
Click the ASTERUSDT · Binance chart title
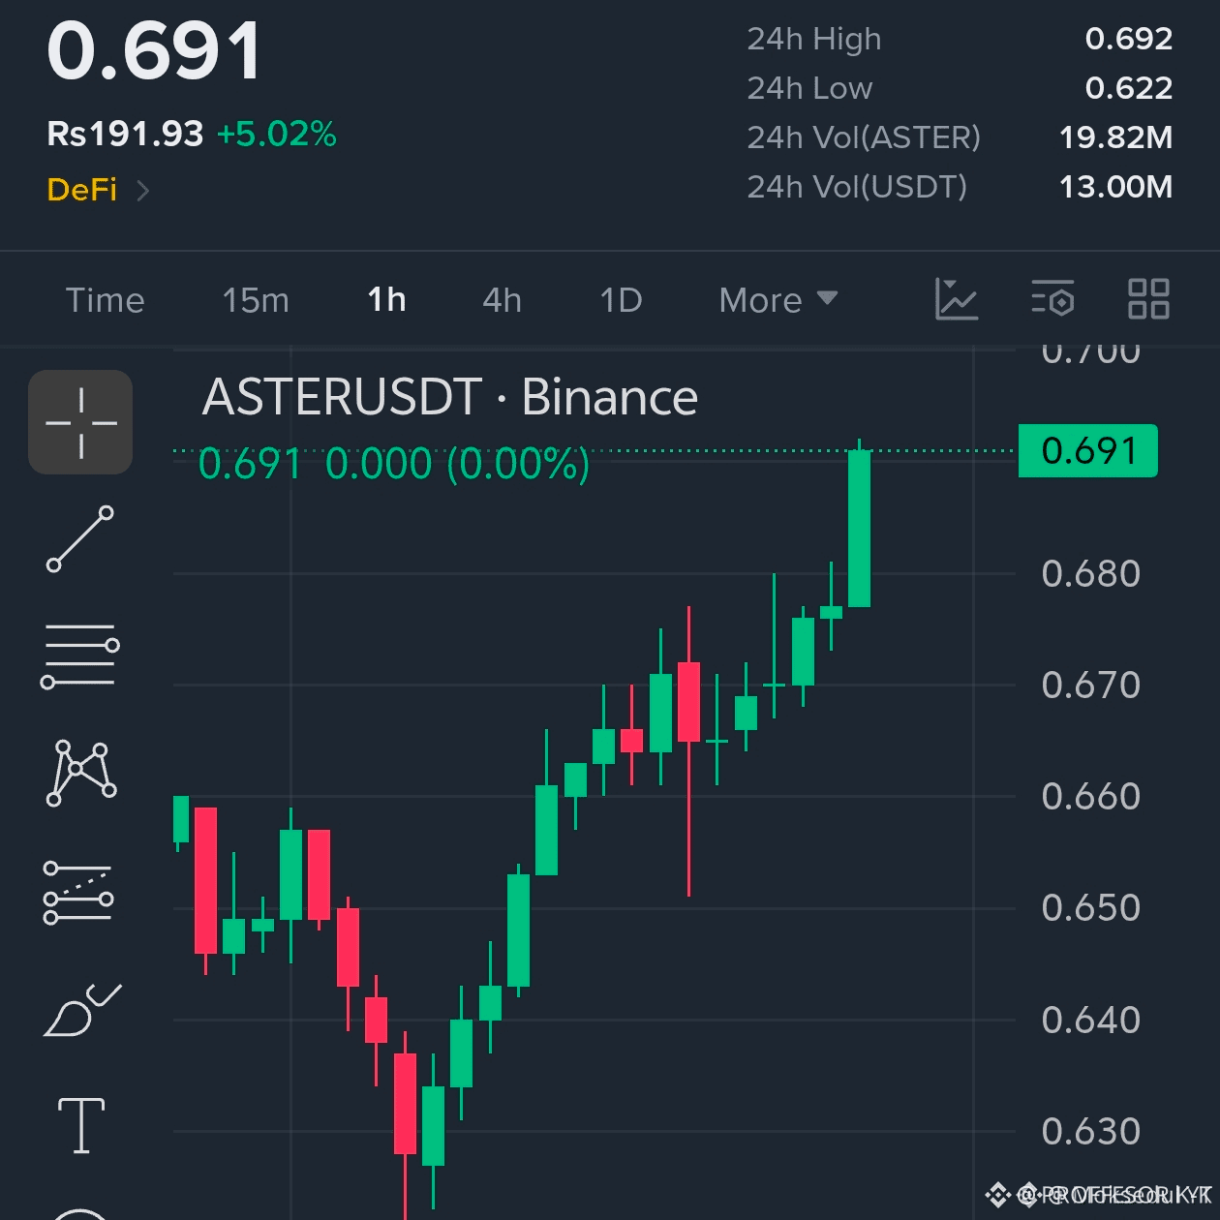click(450, 397)
